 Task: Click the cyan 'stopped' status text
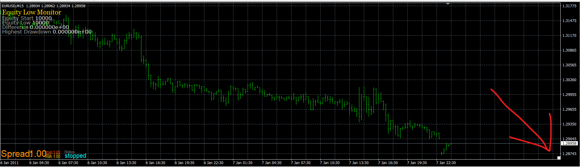click(x=75, y=156)
